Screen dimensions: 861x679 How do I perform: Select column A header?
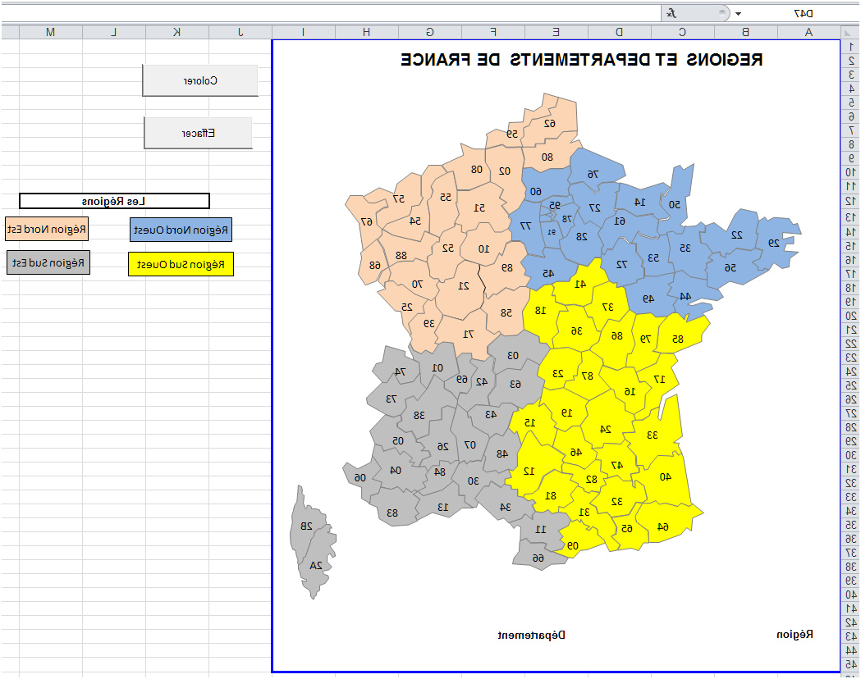(808, 32)
